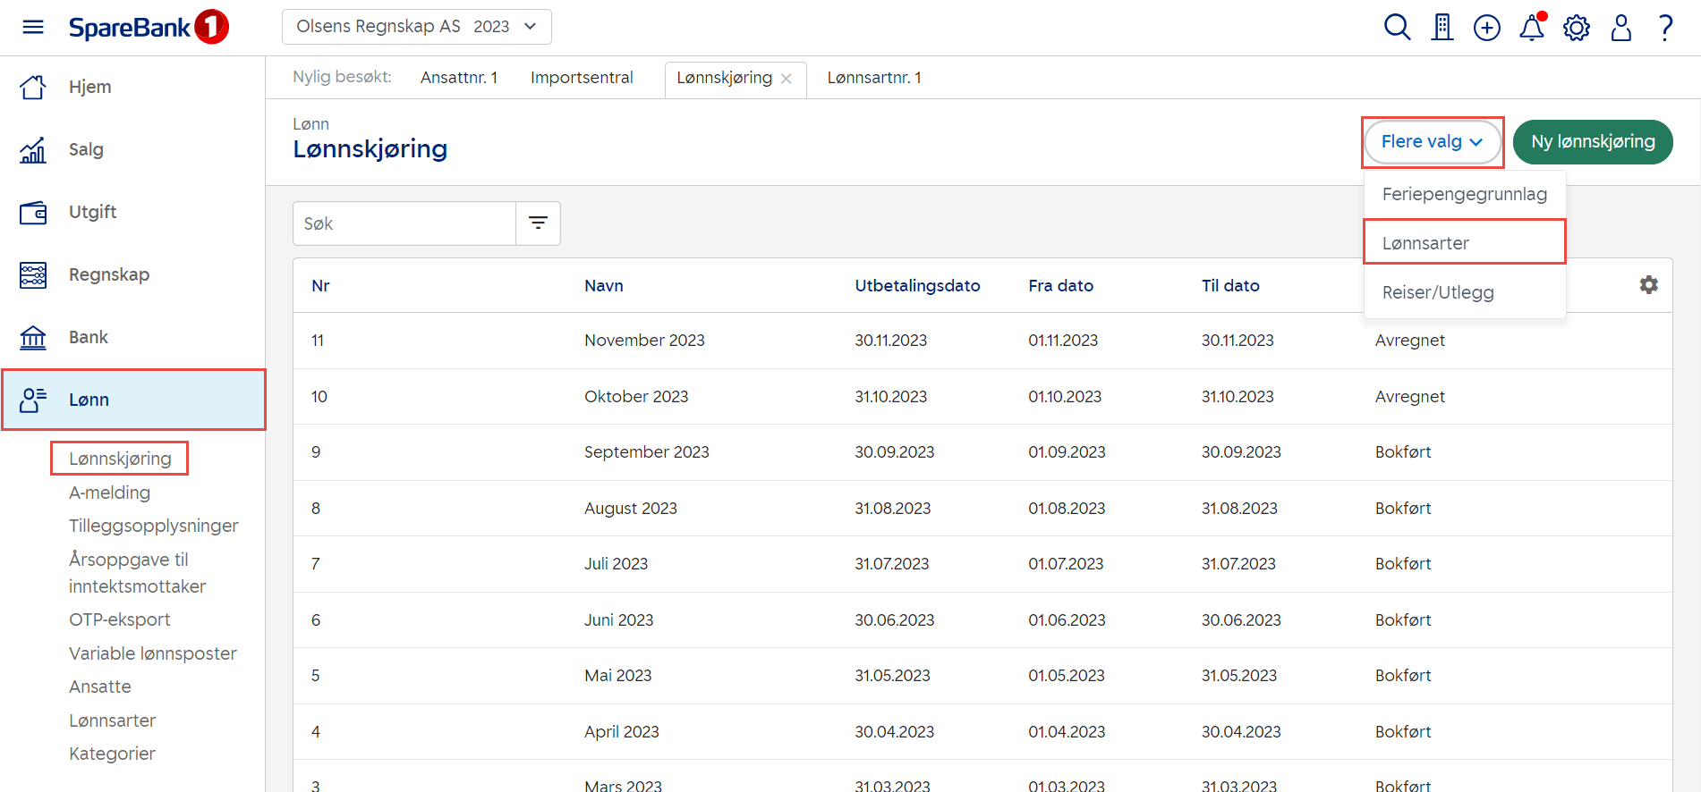
Task: Click into the Søk search field
Action: 404,223
